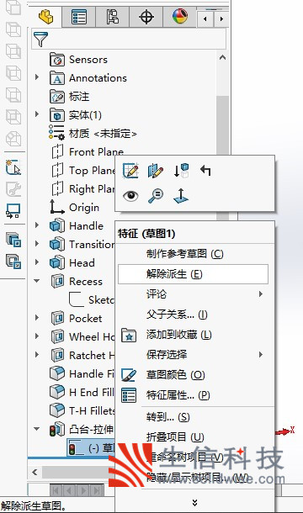303x513 pixels.
Task: Select the 标注 folder
Action: coord(70,97)
